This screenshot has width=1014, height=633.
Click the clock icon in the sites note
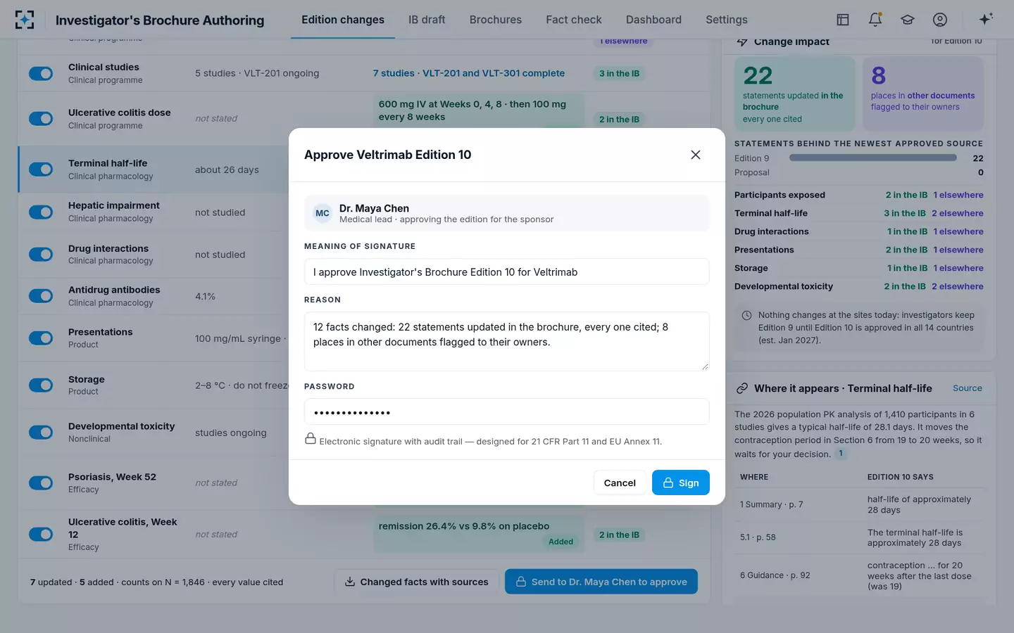coord(746,316)
